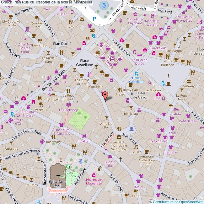Click the Halles Castellane bicycle rental icon
Screen dimensions: 204x204
[x=136, y=74]
